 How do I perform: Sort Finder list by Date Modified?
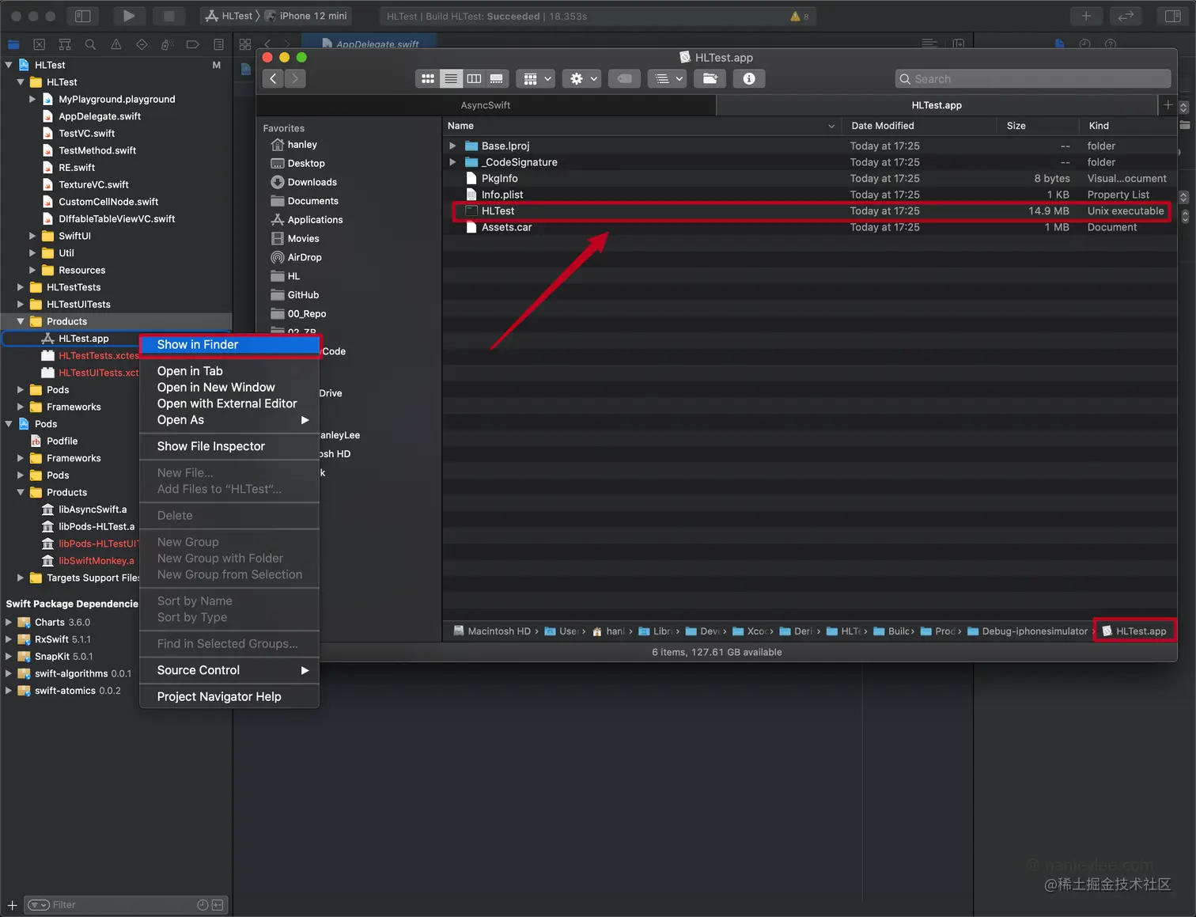[x=918, y=126]
